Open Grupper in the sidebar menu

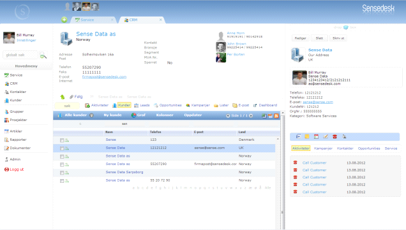click(x=17, y=111)
